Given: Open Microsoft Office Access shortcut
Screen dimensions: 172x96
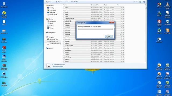Looking at the screenshot, I should point(167,76).
